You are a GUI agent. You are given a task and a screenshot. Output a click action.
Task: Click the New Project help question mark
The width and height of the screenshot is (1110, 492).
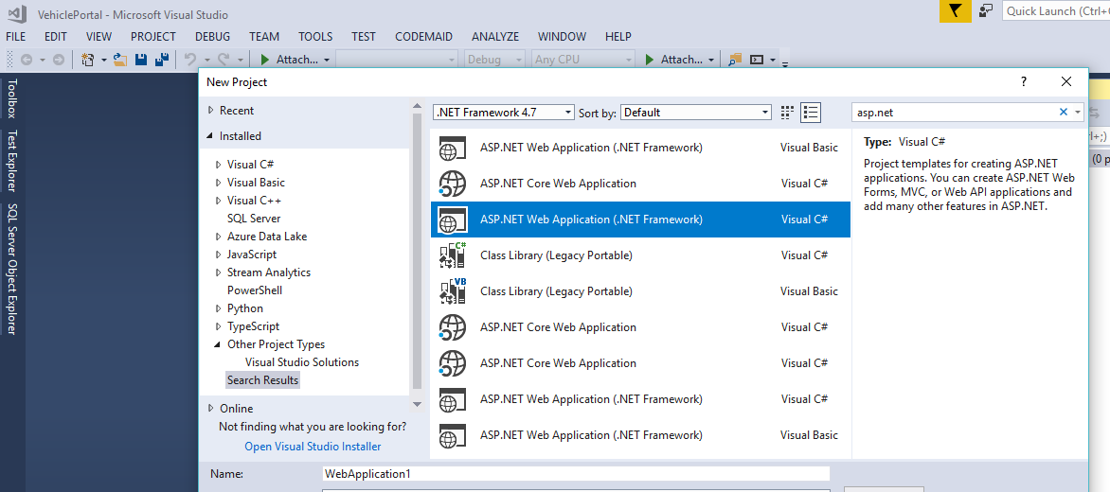point(1024,82)
